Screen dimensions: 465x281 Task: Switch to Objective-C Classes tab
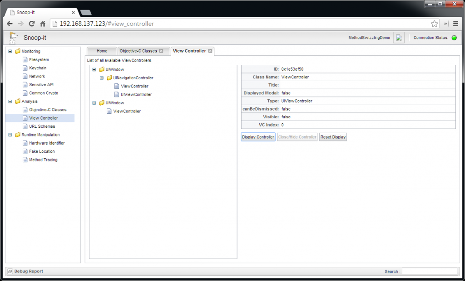[138, 51]
